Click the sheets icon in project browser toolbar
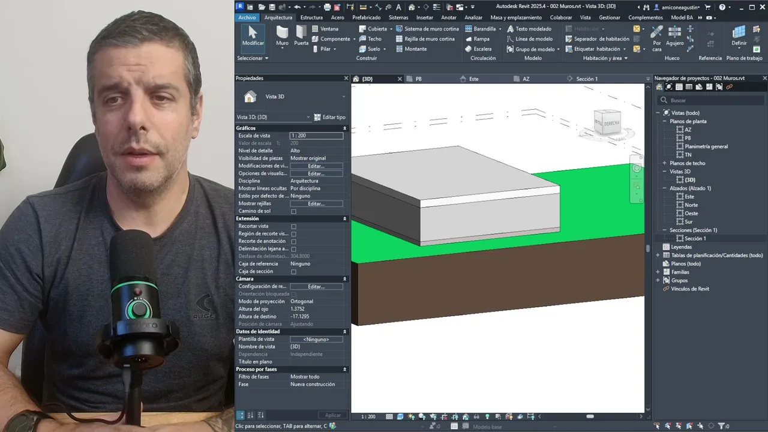 click(x=699, y=87)
